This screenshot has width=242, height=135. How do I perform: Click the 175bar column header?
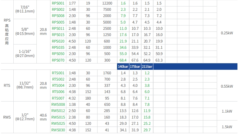click(x=135, y=67)
